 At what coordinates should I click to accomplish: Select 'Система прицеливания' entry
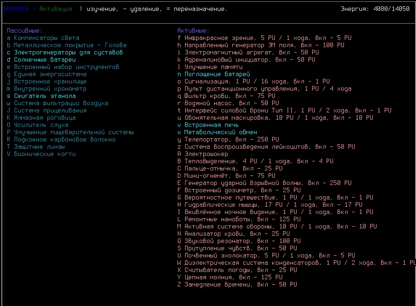pyautogui.click(x=47, y=110)
